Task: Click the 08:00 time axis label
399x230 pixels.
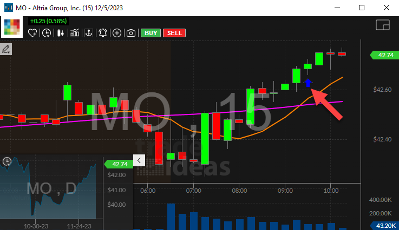Action: pos(239,191)
